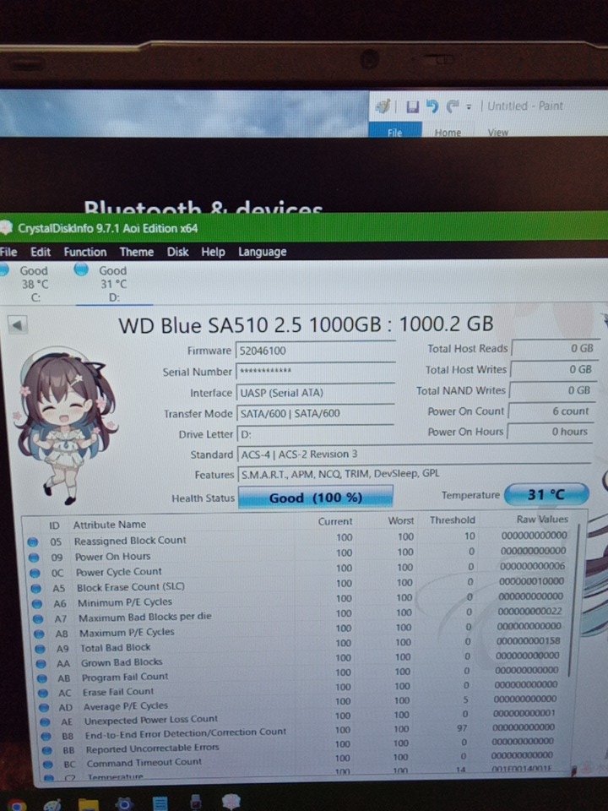Click the Aoi character illustration
The height and width of the screenshot is (811, 608).
point(65,427)
